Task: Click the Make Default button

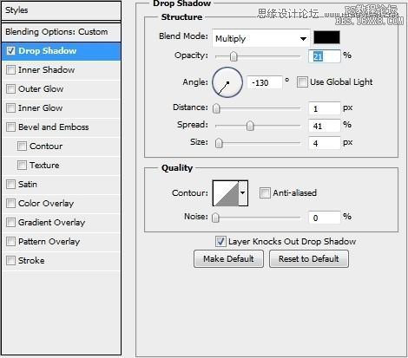Action: (x=228, y=259)
